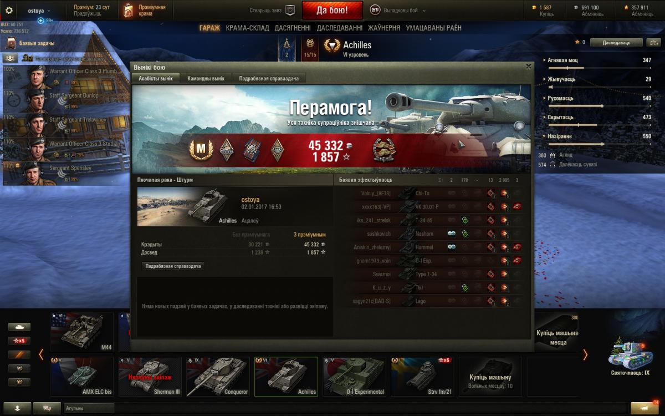The image size is (665, 416).
Task: Toggle the x5 bonus tank filter
Action: tap(19, 341)
